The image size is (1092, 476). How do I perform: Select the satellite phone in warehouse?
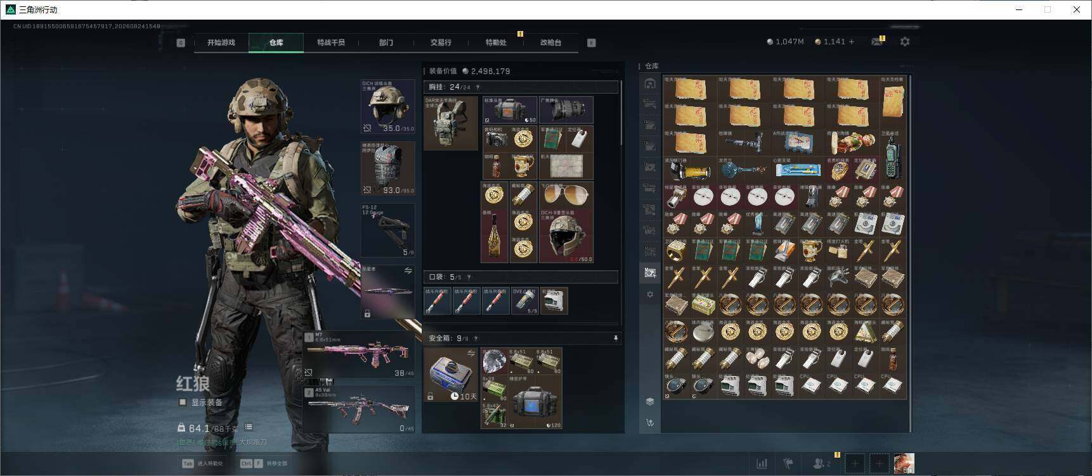pyautogui.click(x=892, y=155)
